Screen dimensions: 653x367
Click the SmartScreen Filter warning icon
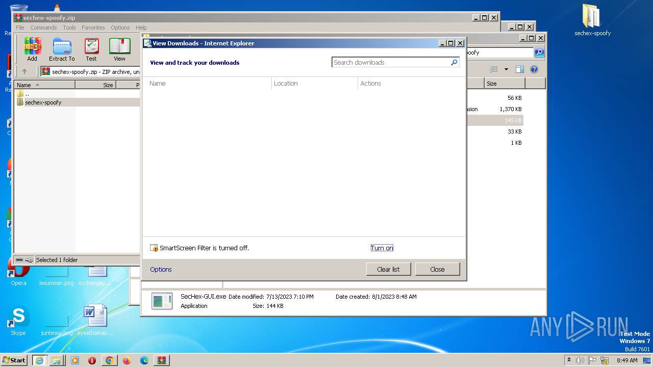coord(154,248)
